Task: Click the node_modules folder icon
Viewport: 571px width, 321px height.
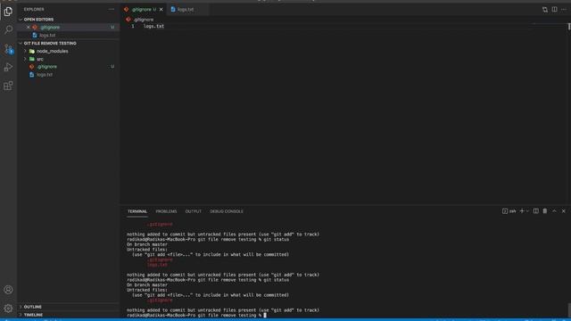Action: pos(32,52)
